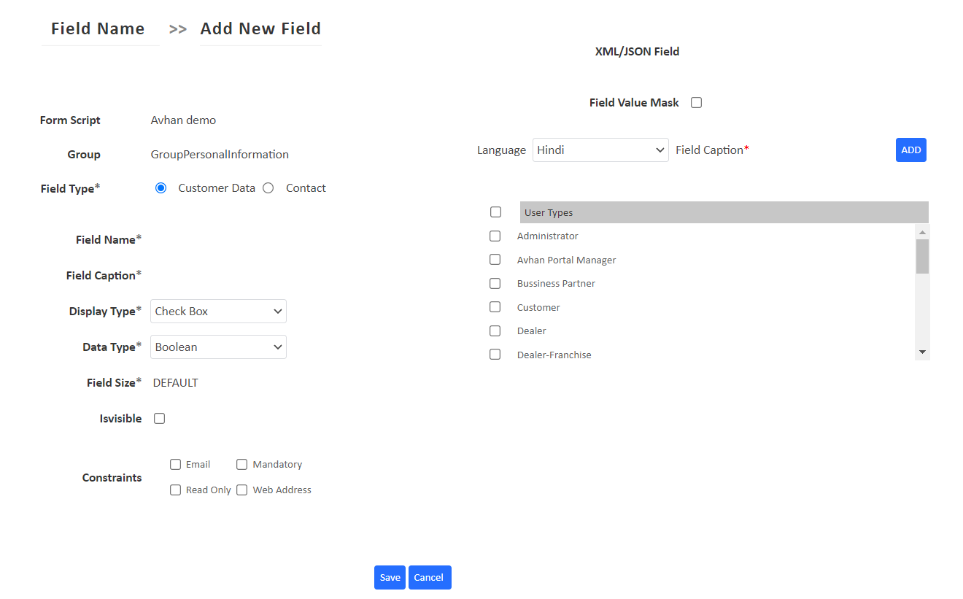Enable the Mandatory constraint
The width and height of the screenshot is (963, 599).
click(x=241, y=464)
